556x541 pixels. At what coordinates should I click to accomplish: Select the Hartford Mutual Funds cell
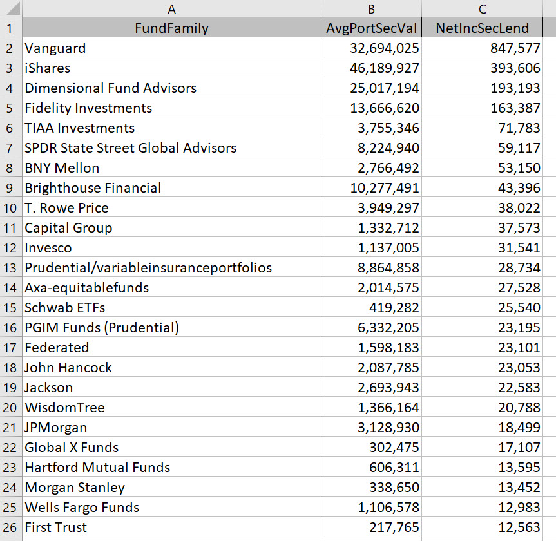[171, 468]
